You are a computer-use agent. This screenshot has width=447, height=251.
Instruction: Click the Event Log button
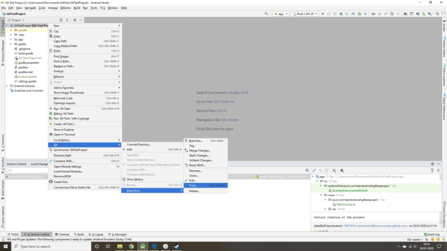pos(433,234)
